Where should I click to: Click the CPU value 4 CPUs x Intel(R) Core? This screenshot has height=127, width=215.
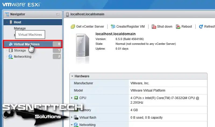(165, 100)
